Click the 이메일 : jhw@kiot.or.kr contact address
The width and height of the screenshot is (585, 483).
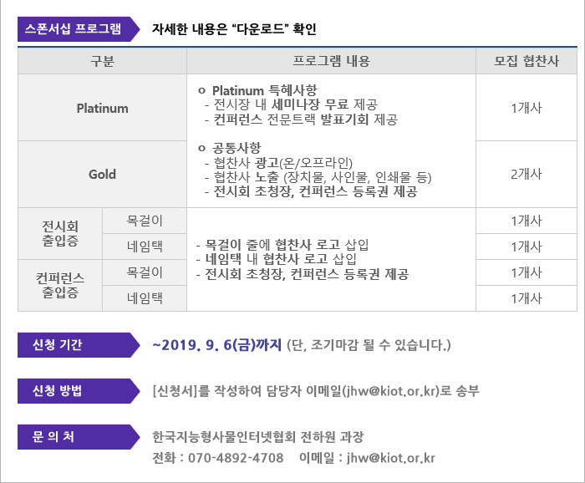click(x=367, y=458)
